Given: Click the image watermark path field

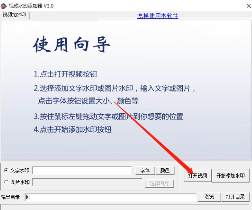Looking at the screenshot, I should 87,182.
